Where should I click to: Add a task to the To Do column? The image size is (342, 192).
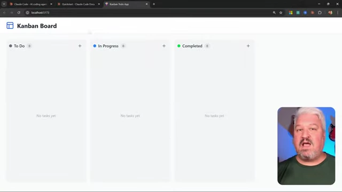click(x=80, y=46)
